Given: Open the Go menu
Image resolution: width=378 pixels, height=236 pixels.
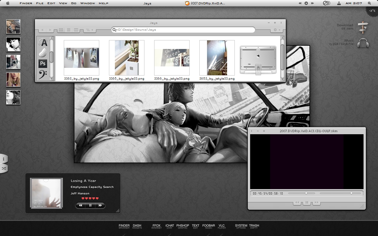Looking at the screenshot, I should (74, 3).
